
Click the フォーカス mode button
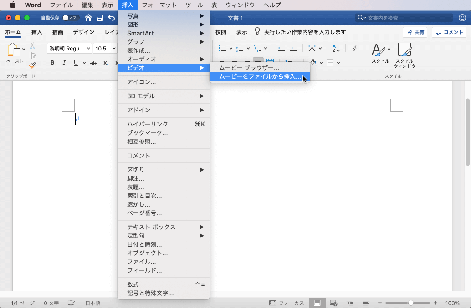coord(287,303)
